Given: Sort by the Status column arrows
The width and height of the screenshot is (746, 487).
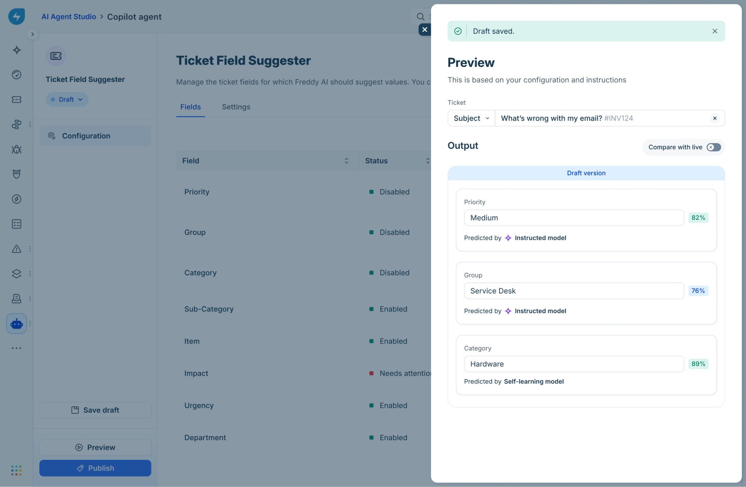Looking at the screenshot, I should click(x=428, y=161).
